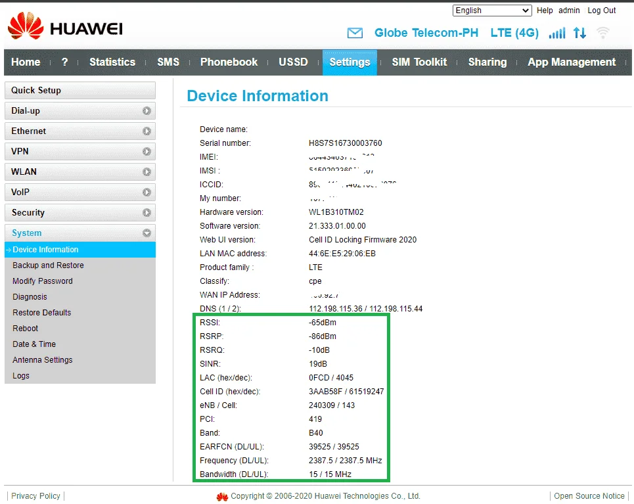Open Quick Setup in the sidebar
The image size is (634, 504).
click(80, 90)
